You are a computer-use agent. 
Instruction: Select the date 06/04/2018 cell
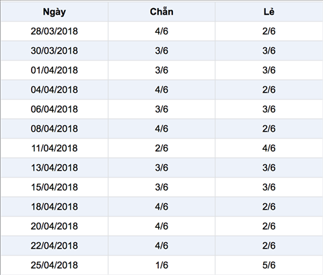pos(55,109)
